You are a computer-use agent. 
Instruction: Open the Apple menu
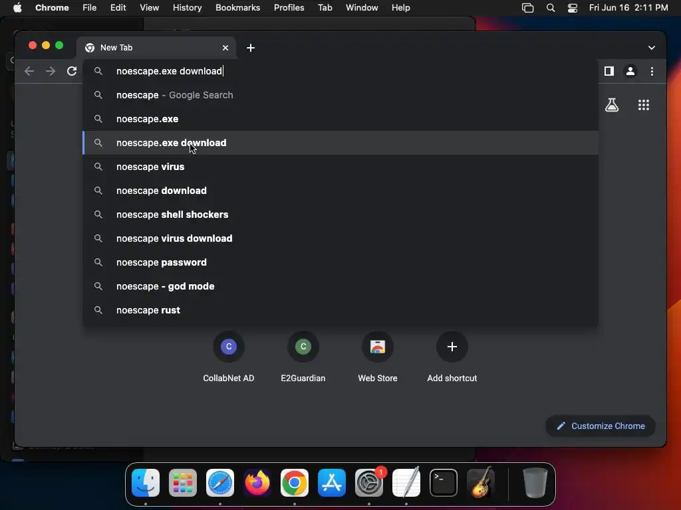(17, 7)
